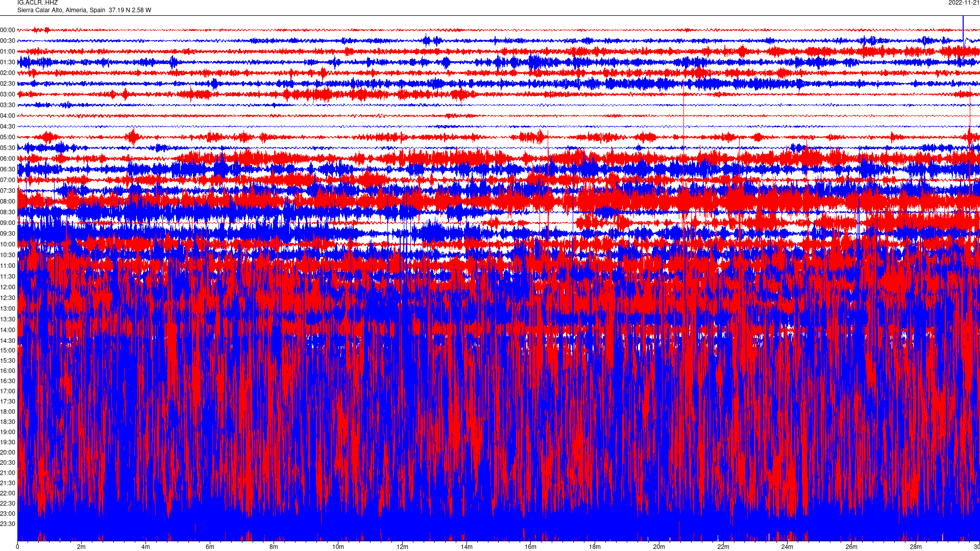Image resolution: width=980 pixels, height=551 pixels.
Task: Select the 14:00 time row label
Action: [x=8, y=330]
